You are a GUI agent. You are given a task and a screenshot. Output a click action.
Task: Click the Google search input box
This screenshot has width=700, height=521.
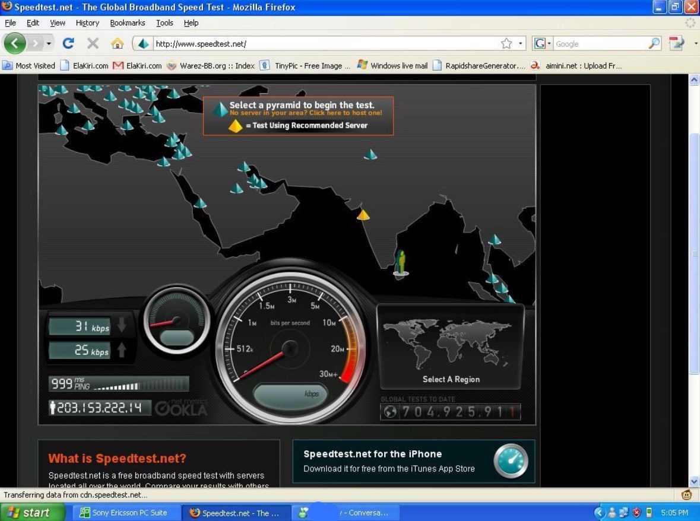pos(600,44)
